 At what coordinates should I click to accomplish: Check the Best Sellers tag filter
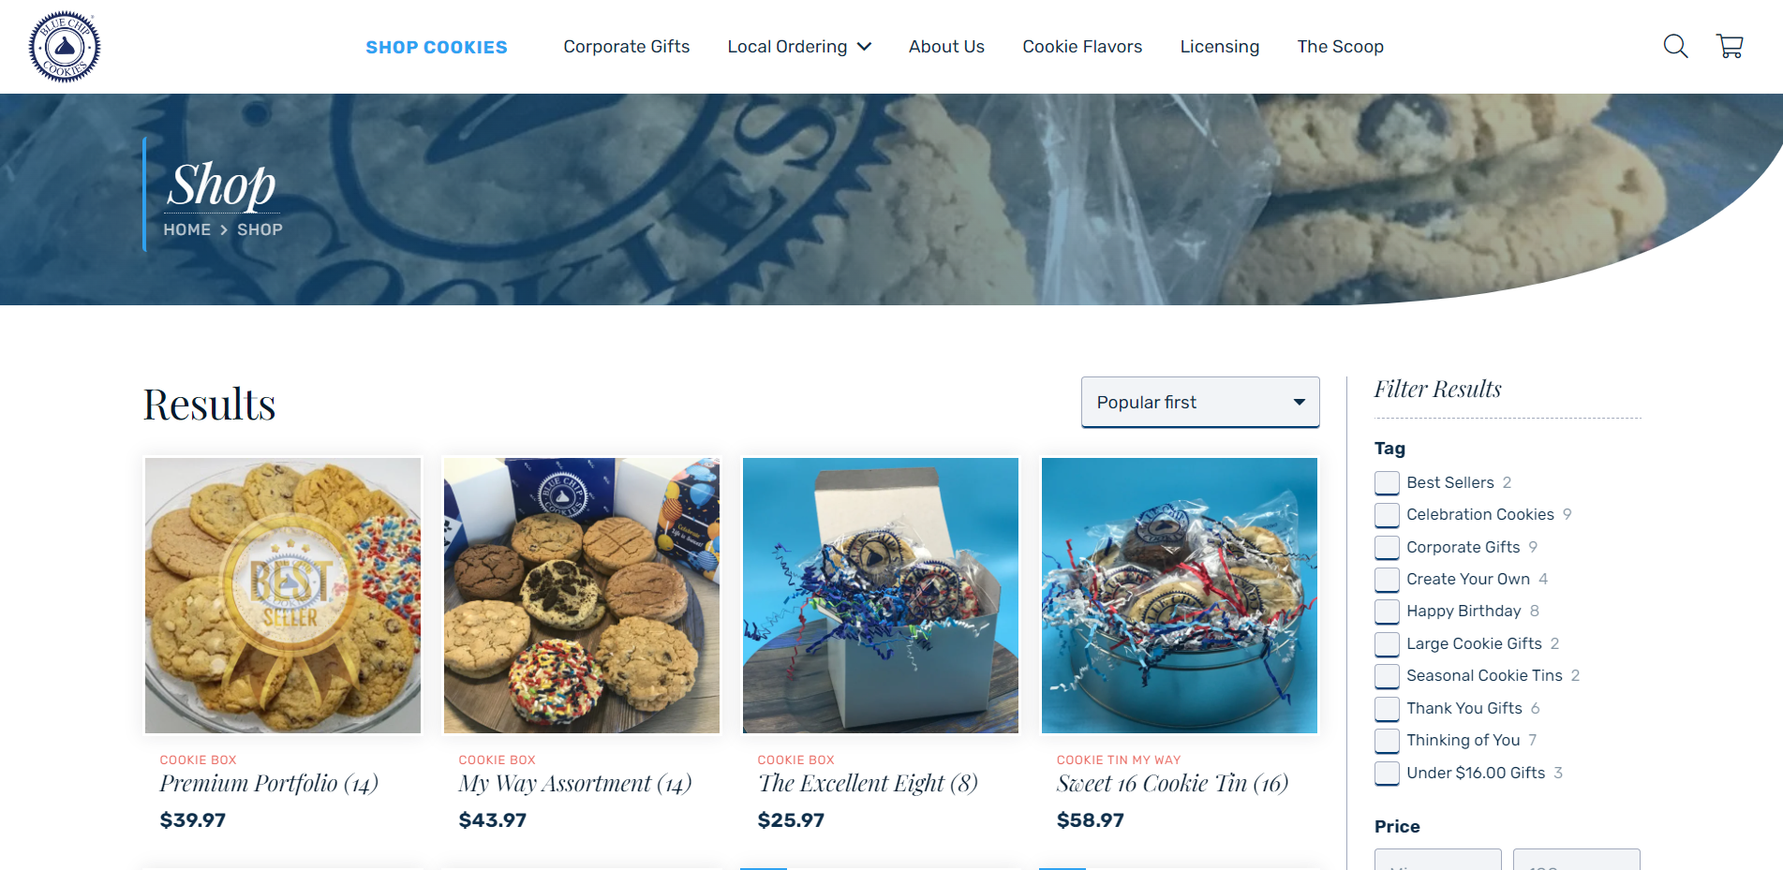(x=1387, y=483)
